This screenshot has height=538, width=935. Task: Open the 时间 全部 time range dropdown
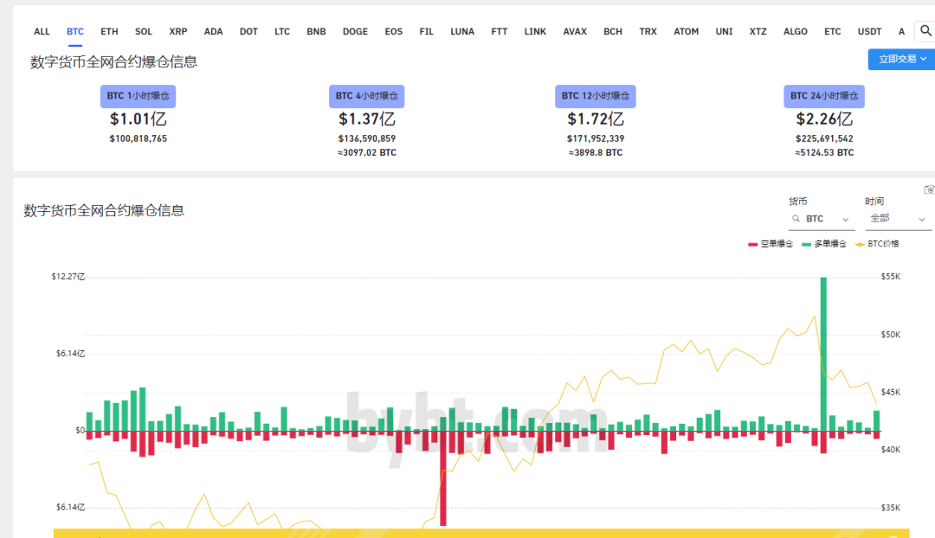click(x=898, y=219)
